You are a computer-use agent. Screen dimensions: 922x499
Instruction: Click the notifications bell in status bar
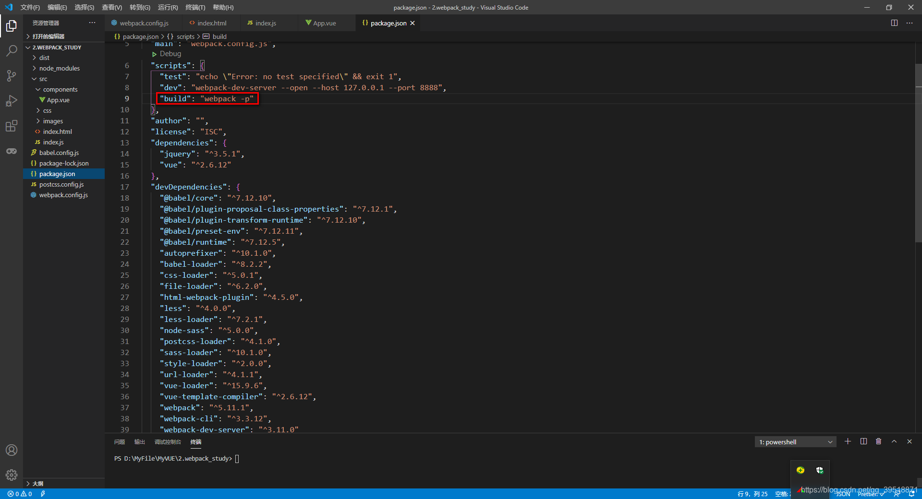[911, 494]
